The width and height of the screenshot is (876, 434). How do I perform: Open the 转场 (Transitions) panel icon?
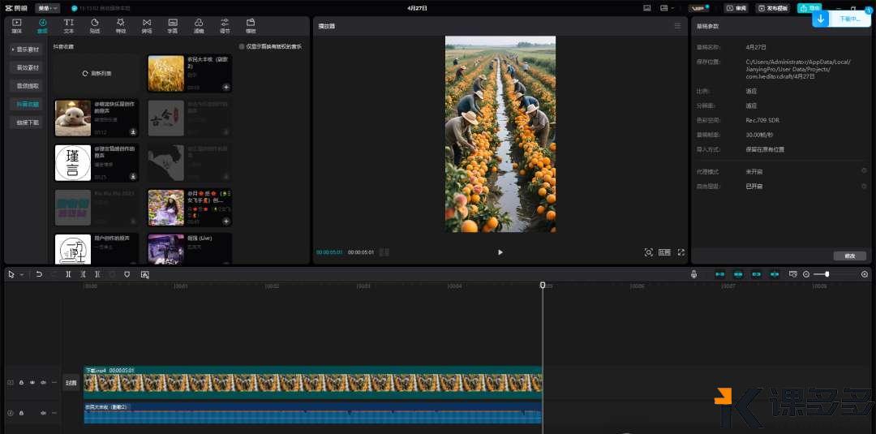click(146, 25)
